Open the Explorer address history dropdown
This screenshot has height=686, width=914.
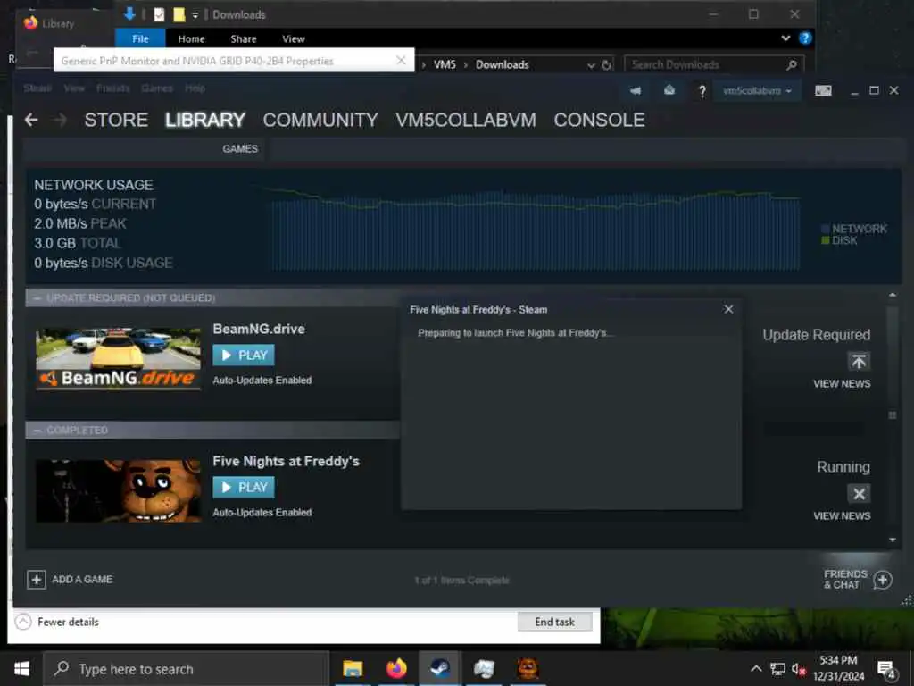coord(591,65)
